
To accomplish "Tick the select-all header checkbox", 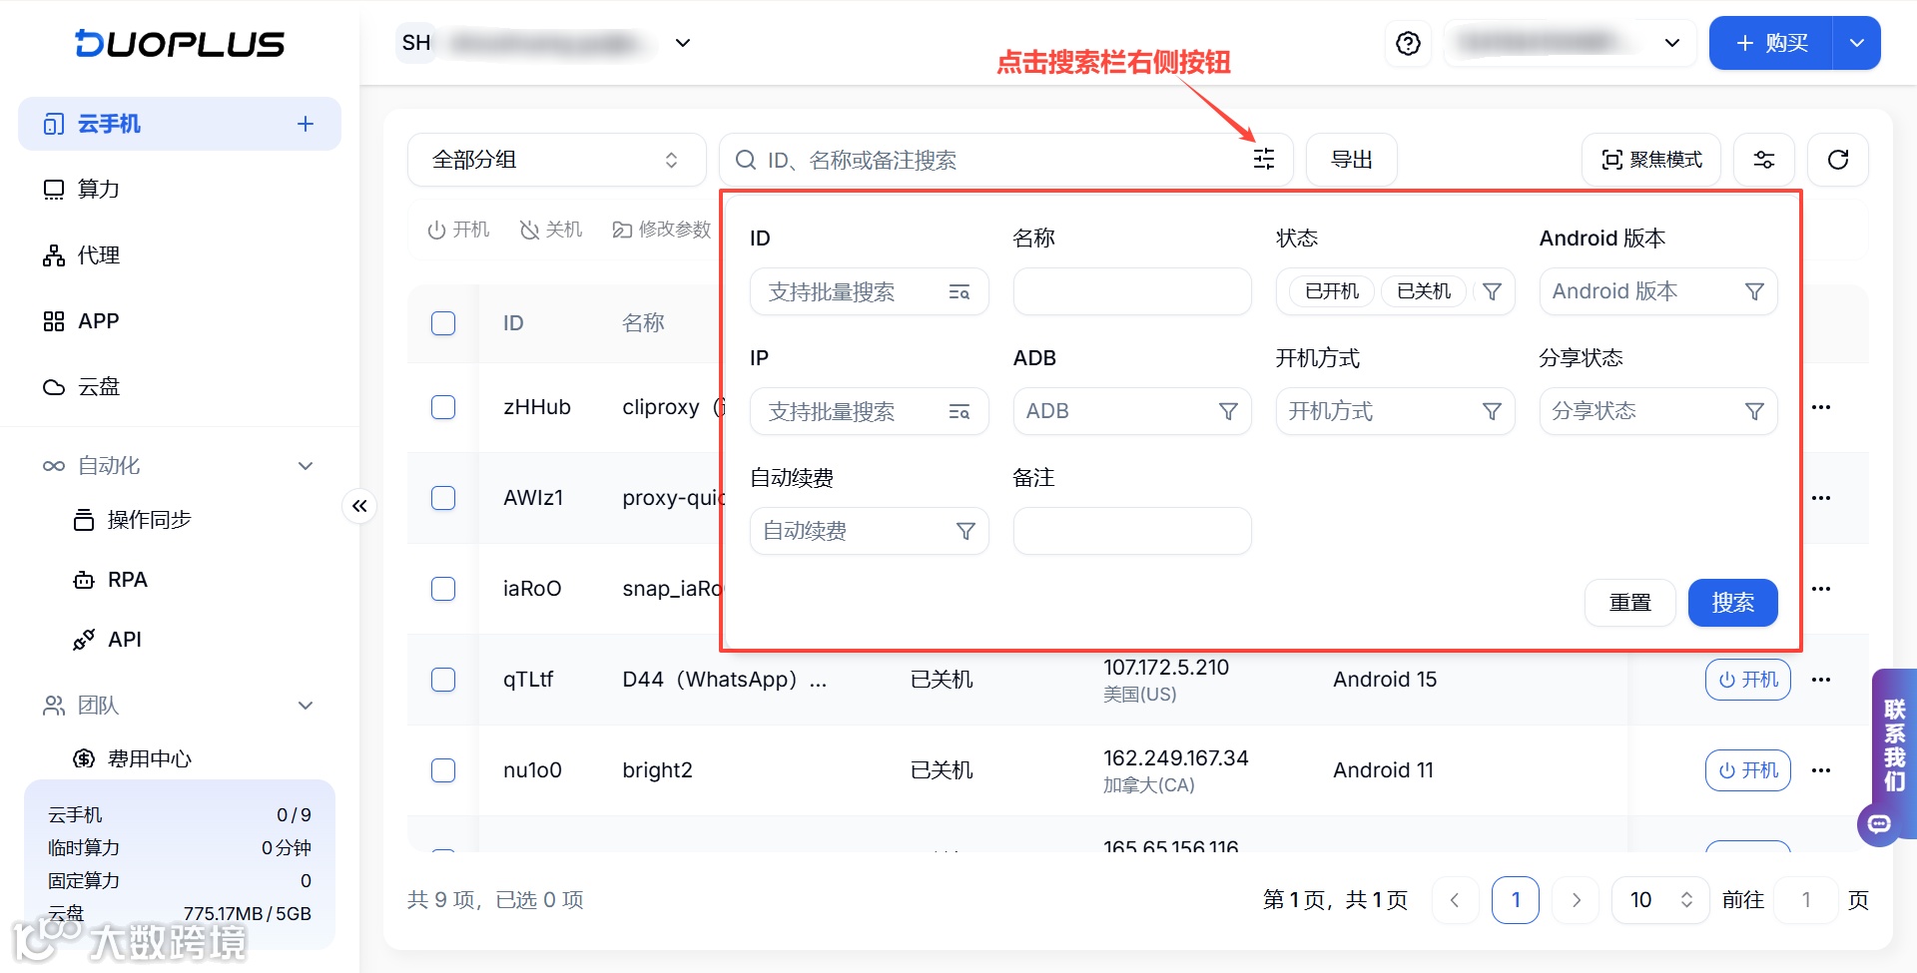I will 443,323.
